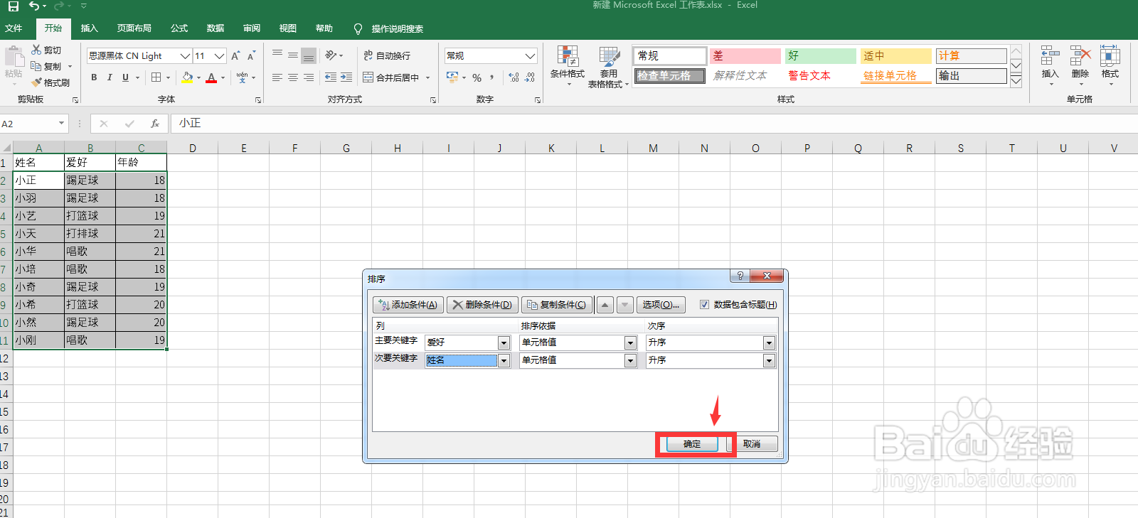Apply the 好 green cell style
This screenshot has width=1138, height=518.
pos(821,55)
